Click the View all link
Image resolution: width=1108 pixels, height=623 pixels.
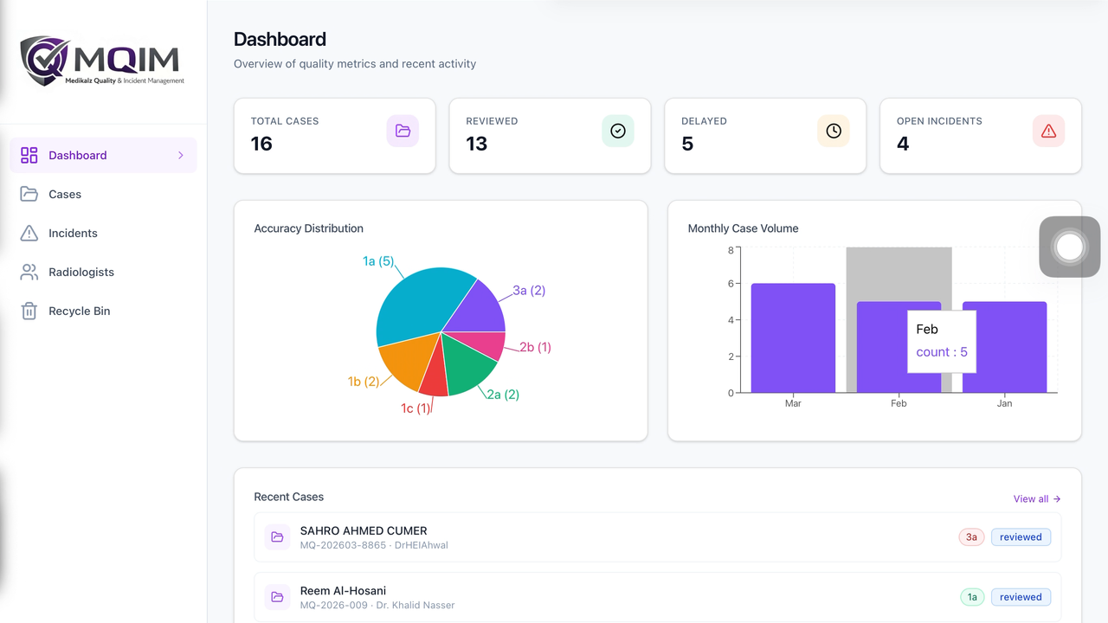[1037, 498]
